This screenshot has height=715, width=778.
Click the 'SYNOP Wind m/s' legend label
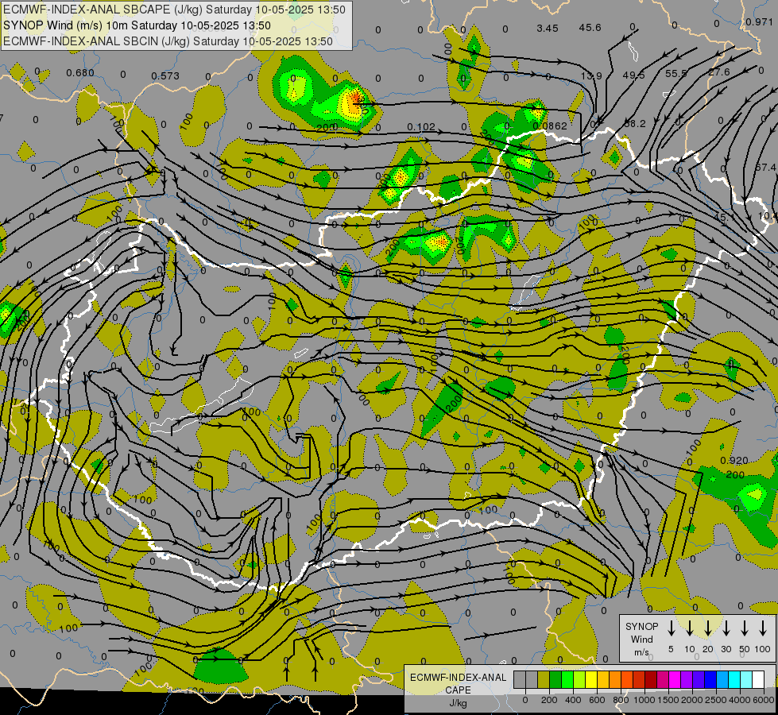point(641,639)
